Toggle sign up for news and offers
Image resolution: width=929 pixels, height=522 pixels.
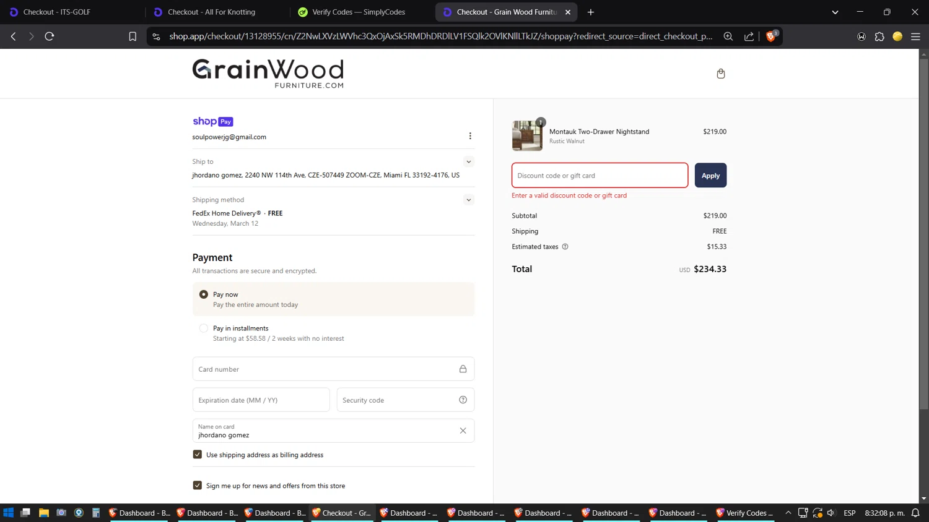197,486
